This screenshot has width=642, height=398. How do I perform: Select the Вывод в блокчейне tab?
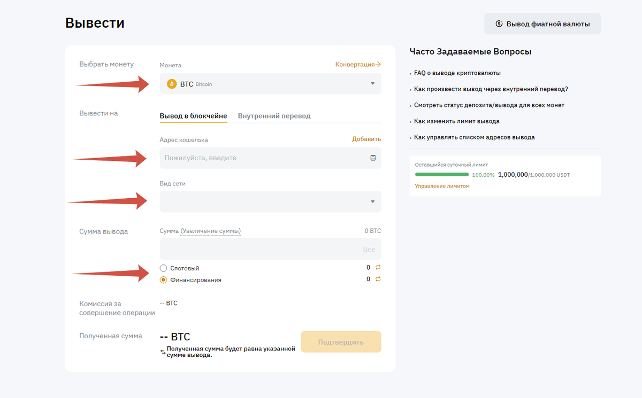(x=193, y=115)
